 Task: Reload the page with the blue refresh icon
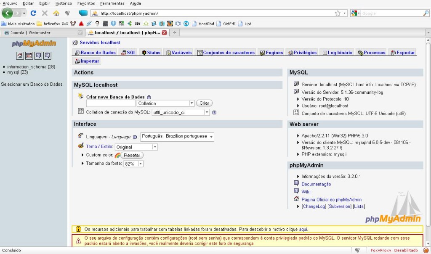pos(33,13)
